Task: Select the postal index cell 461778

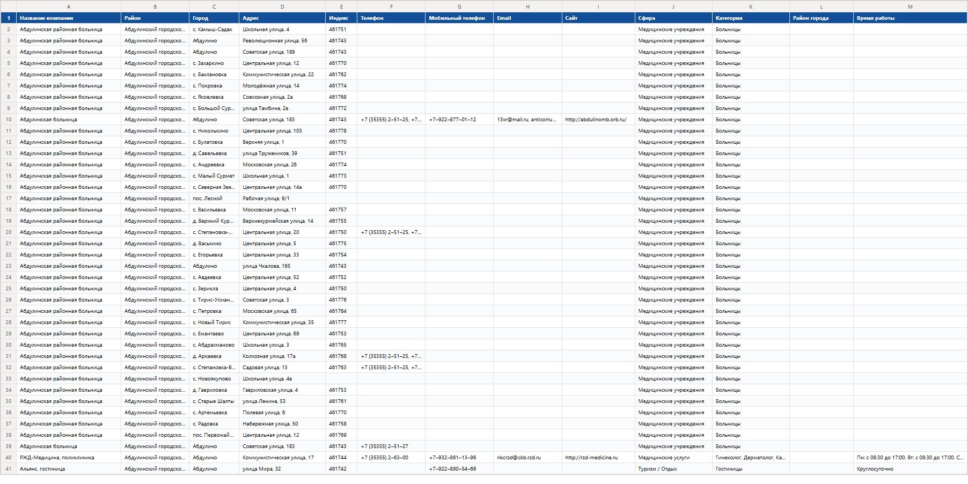Action: [341, 131]
